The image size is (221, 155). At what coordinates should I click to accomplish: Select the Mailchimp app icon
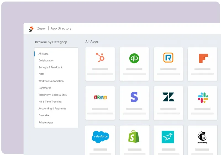(x=202, y=137)
